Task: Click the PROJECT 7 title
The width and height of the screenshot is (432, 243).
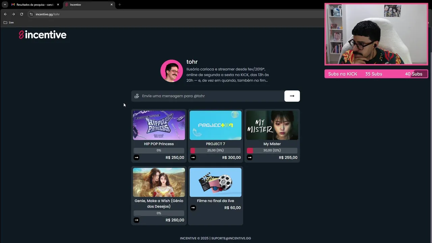Action: point(215,144)
